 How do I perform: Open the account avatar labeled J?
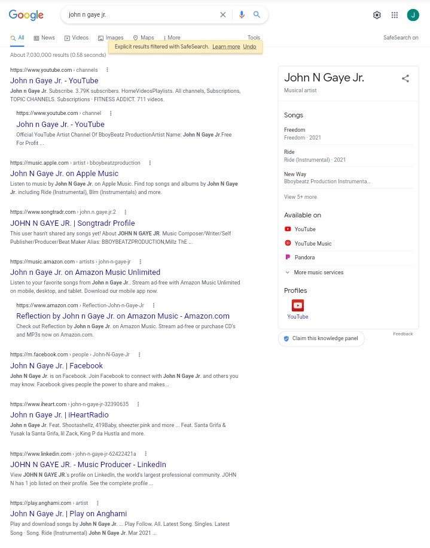click(x=413, y=15)
